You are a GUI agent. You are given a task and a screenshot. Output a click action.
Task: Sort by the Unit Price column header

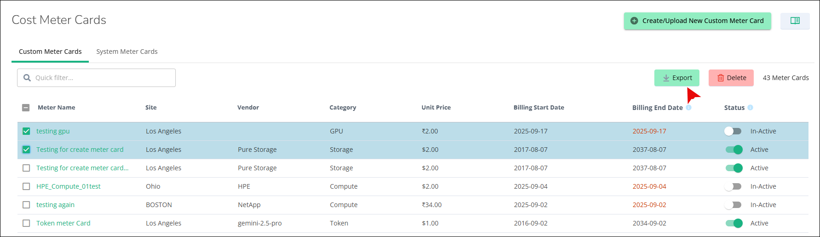pos(436,108)
